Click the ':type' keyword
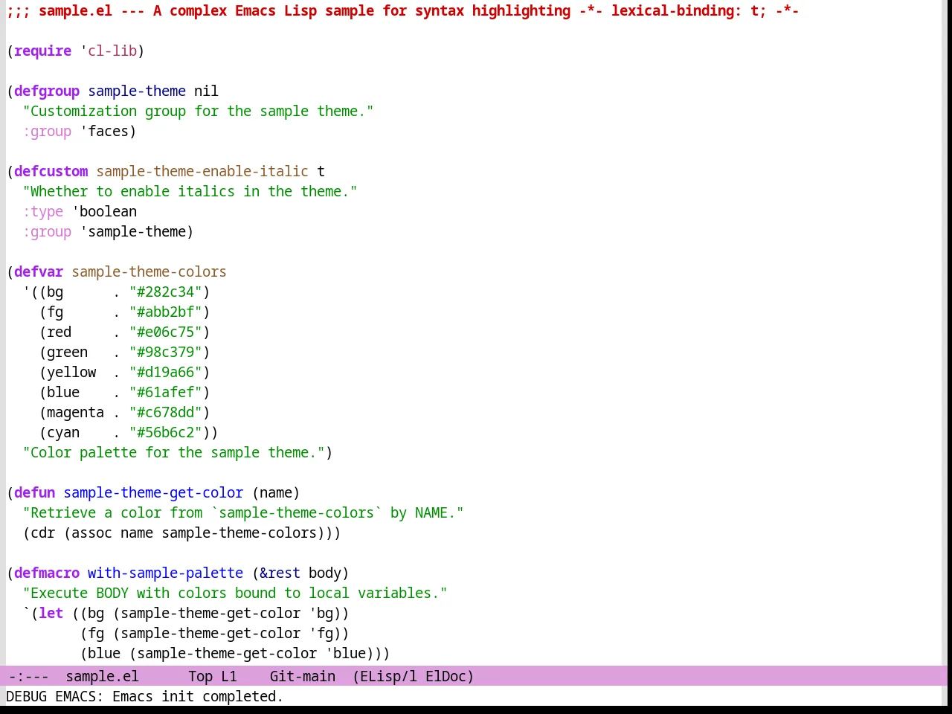Viewport: 952px width, 714px height. coord(42,211)
